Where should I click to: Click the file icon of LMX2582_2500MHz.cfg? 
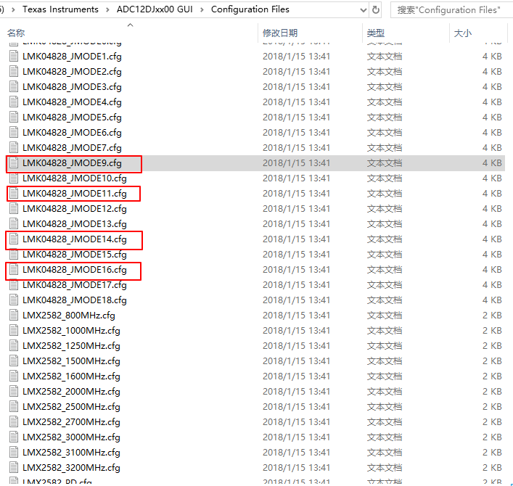(14, 406)
